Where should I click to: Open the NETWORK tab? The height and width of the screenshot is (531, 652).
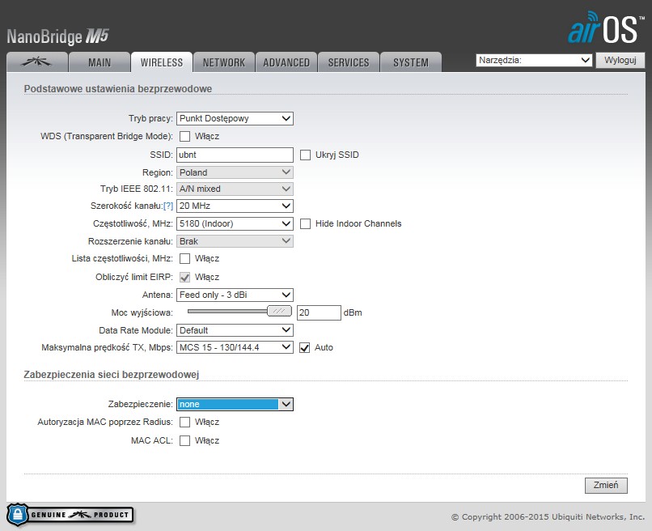click(x=224, y=62)
